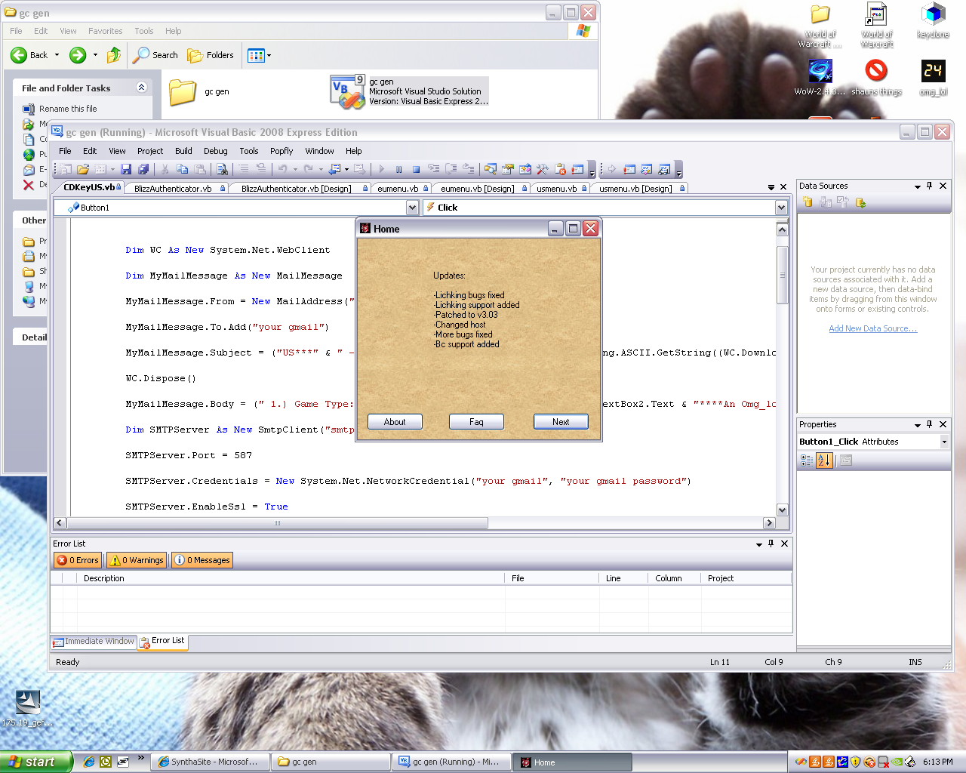
Task: Open the Error List window position dropdown
Action: pos(758,544)
